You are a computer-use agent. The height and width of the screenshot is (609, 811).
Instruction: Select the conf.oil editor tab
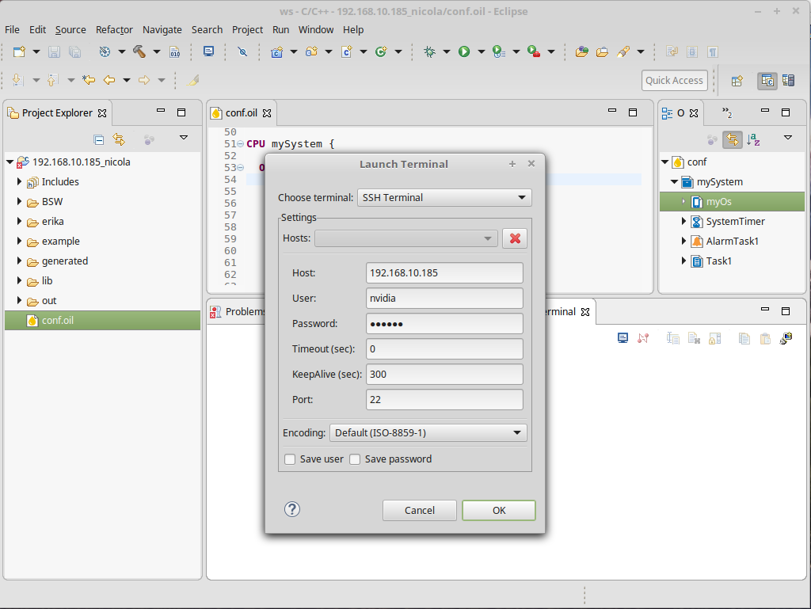coord(241,112)
